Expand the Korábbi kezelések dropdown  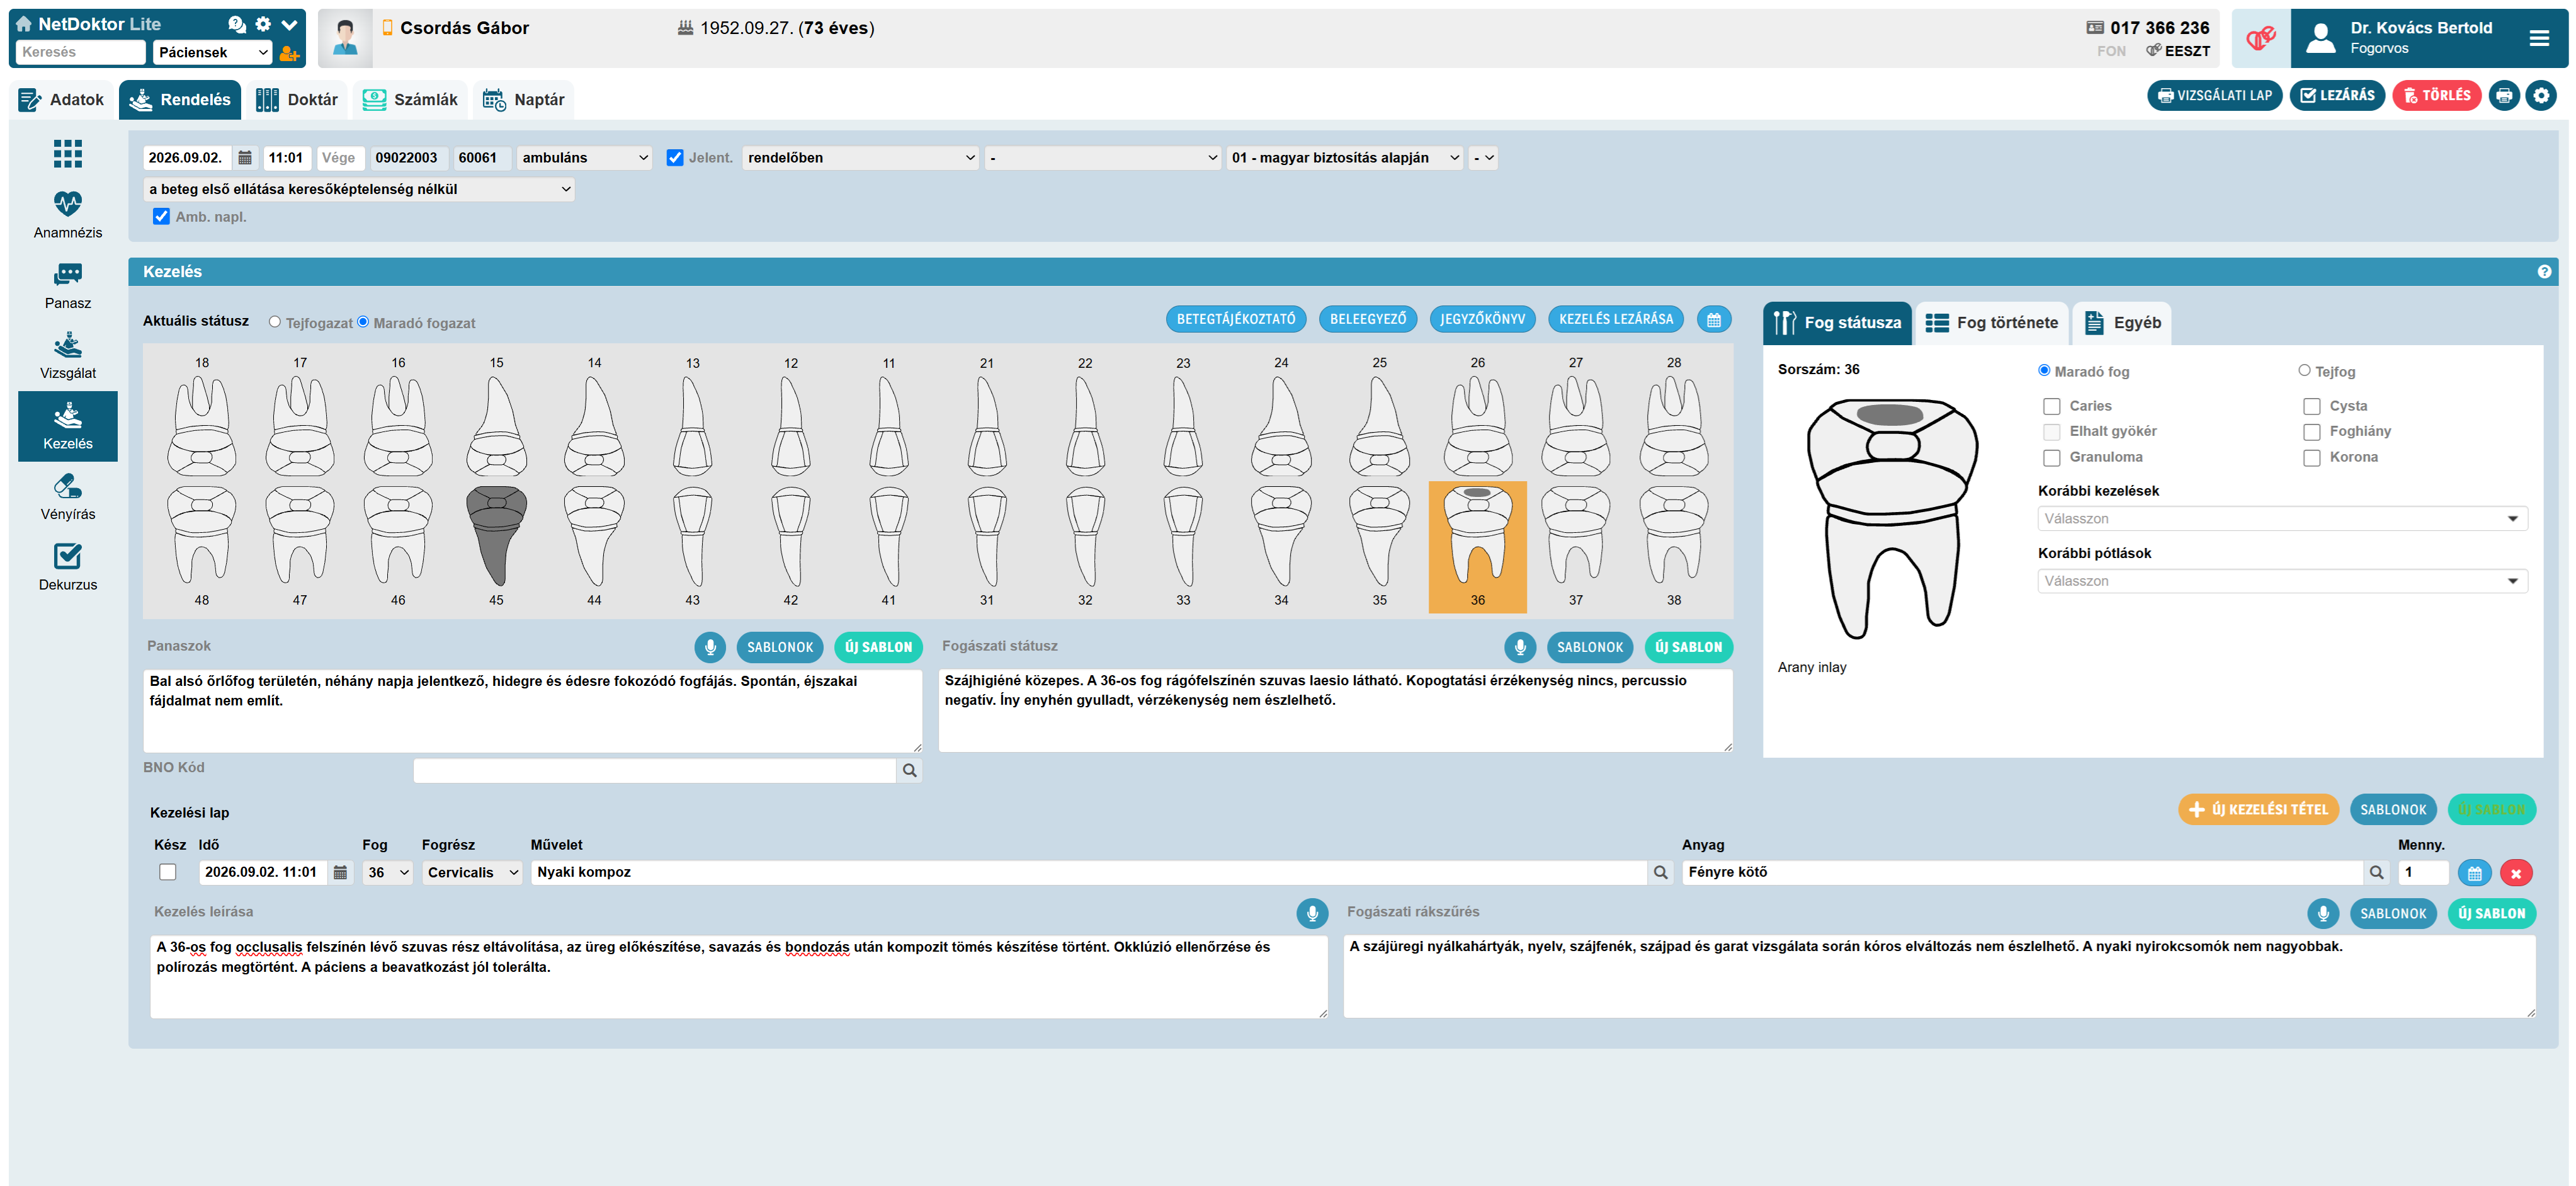pyautogui.click(x=2282, y=519)
